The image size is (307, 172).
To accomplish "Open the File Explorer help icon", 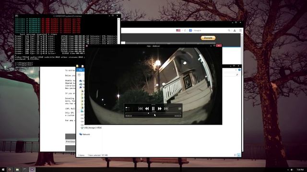I will [x=239, y=70].
